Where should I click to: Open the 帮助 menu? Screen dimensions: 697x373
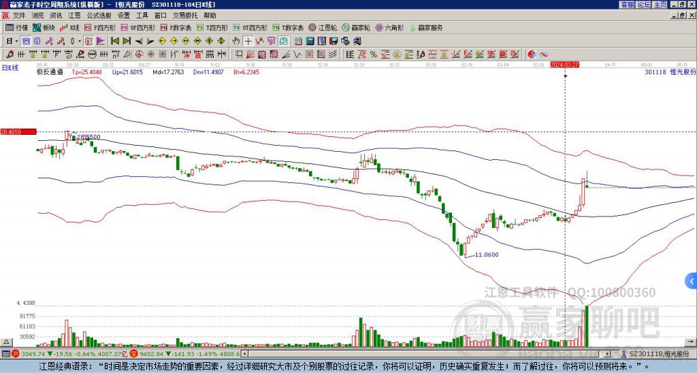coord(210,16)
